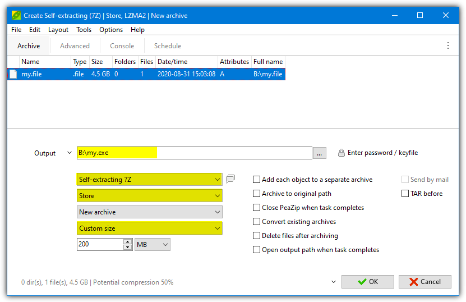Click the B:\my.exe output path field
This screenshot has width=466, height=302.
tap(195, 153)
